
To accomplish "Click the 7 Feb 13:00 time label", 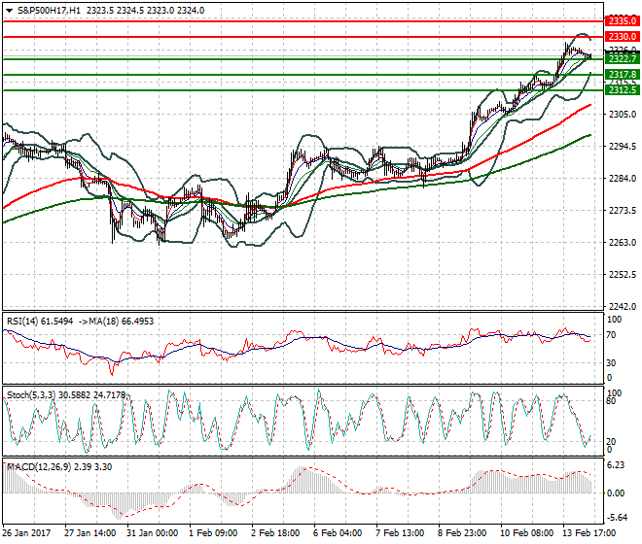I will (x=400, y=533).
